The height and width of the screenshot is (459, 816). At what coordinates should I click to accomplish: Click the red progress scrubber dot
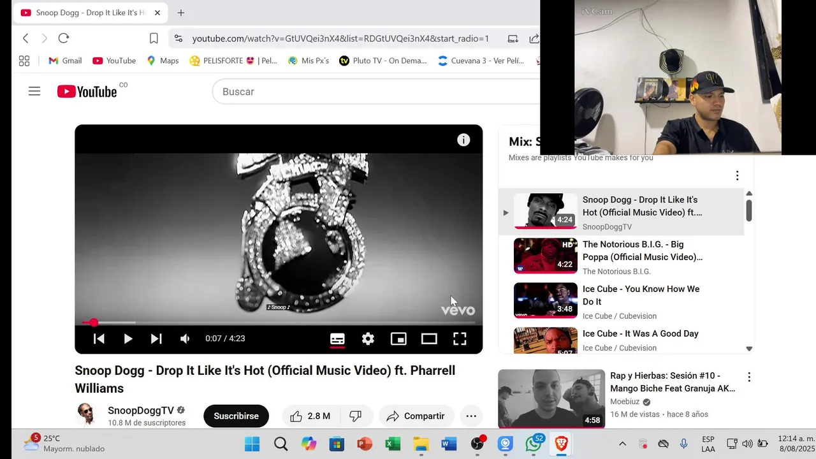click(x=94, y=323)
